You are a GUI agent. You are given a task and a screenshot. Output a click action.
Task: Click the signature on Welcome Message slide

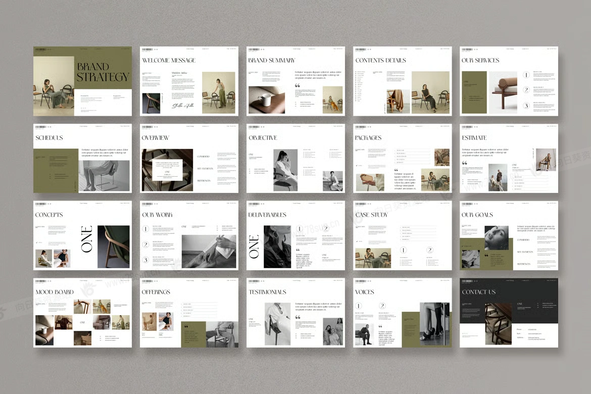tap(183, 106)
